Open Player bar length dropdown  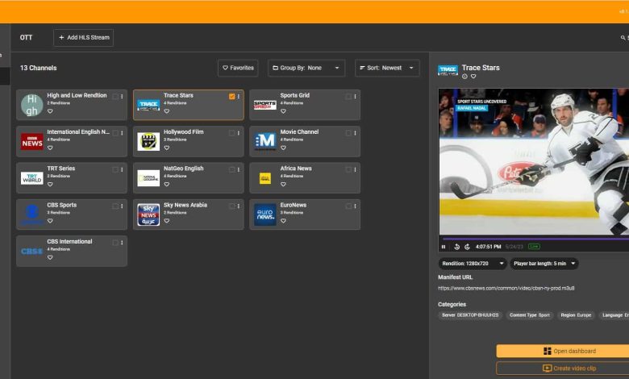click(544, 264)
